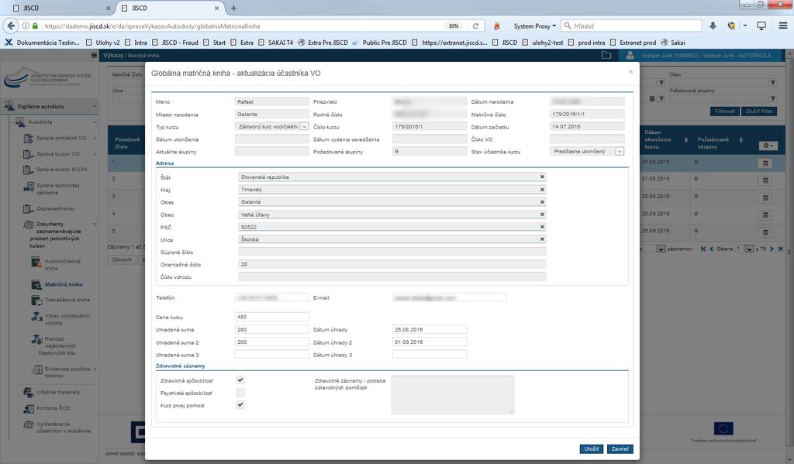Image resolution: width=794 pixels, height=464 pixels.
Task: Click the Orientačné číslo field showing 20
Action: click(x=392, y=264)
